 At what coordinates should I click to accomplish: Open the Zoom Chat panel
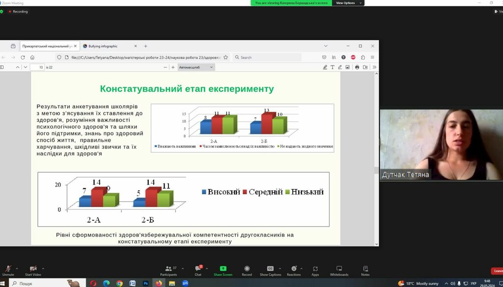click(198, 269)
